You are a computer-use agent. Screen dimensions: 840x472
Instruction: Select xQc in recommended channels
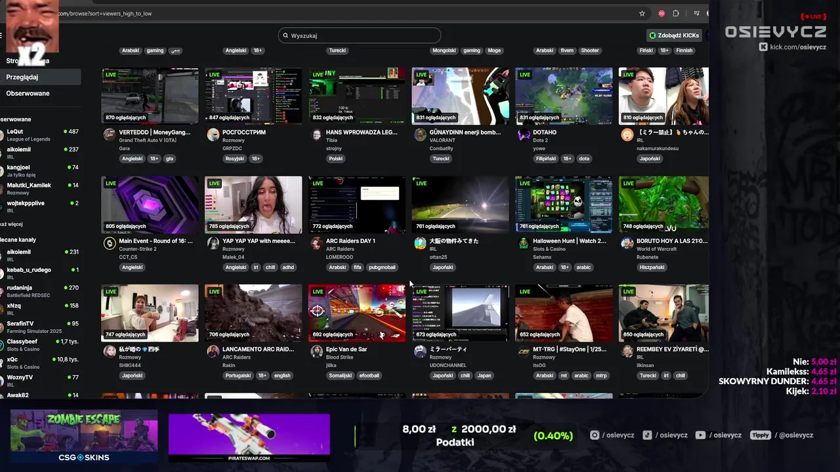coord(39,363)
